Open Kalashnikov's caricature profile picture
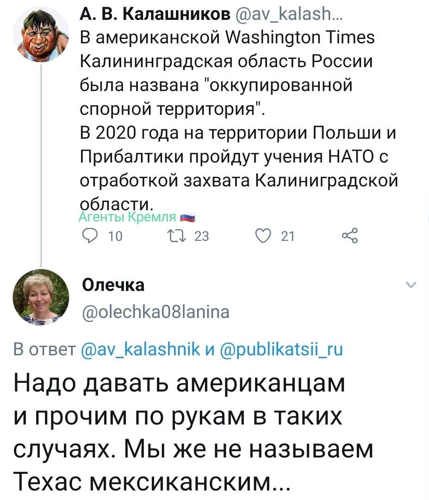 (40, 33)
